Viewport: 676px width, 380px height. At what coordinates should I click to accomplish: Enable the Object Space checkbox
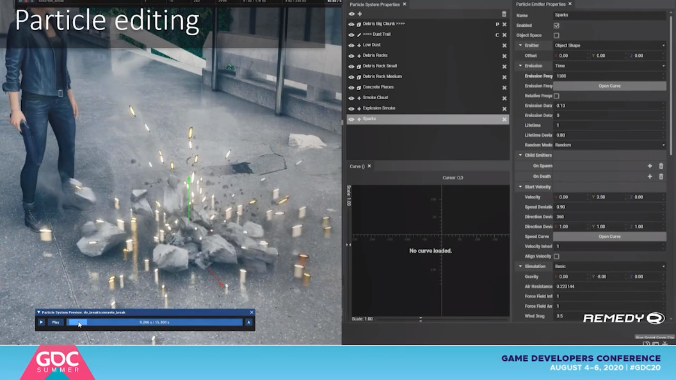(556, 36)
